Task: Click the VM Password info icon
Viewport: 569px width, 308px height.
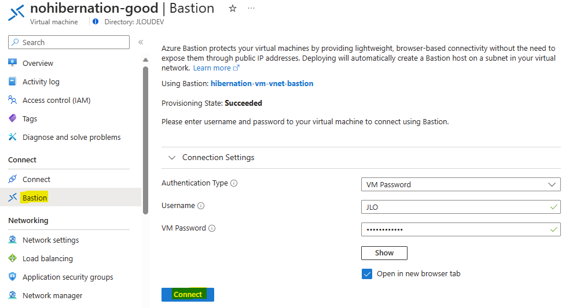Action: 212,228
